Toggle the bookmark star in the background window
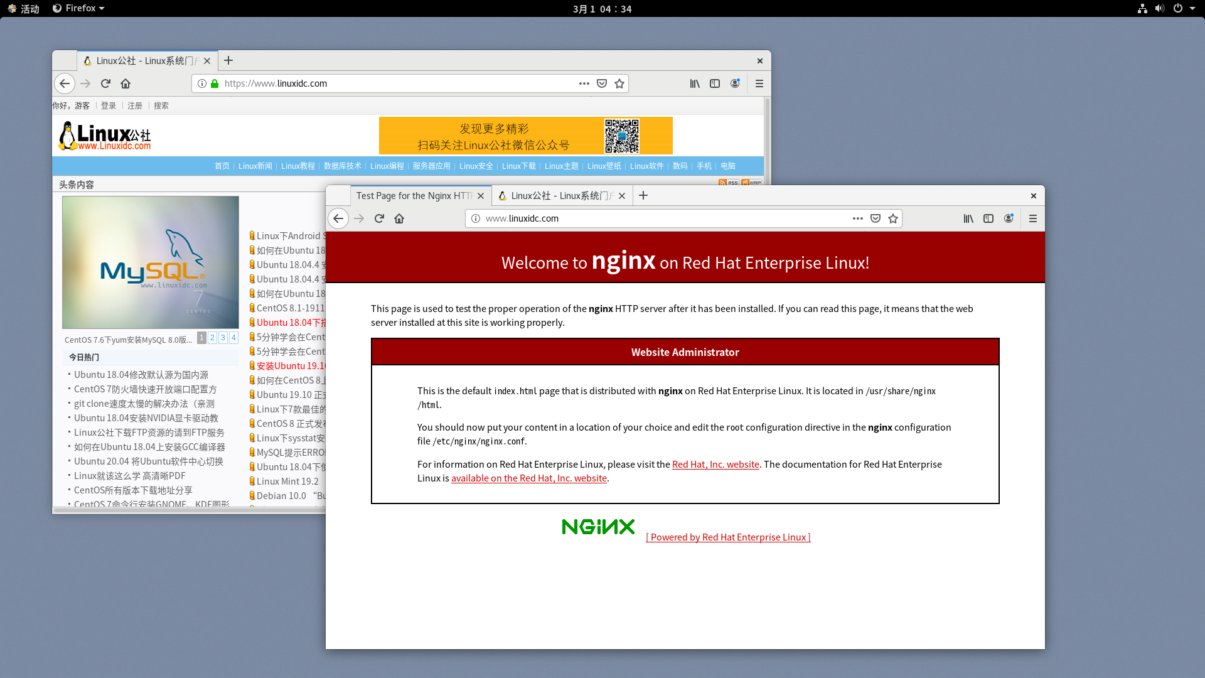Viewport: 1205px width, 678px height. click(619, 83)
